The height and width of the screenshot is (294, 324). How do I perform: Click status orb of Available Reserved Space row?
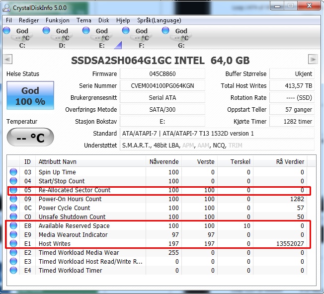tap(13, 225)
